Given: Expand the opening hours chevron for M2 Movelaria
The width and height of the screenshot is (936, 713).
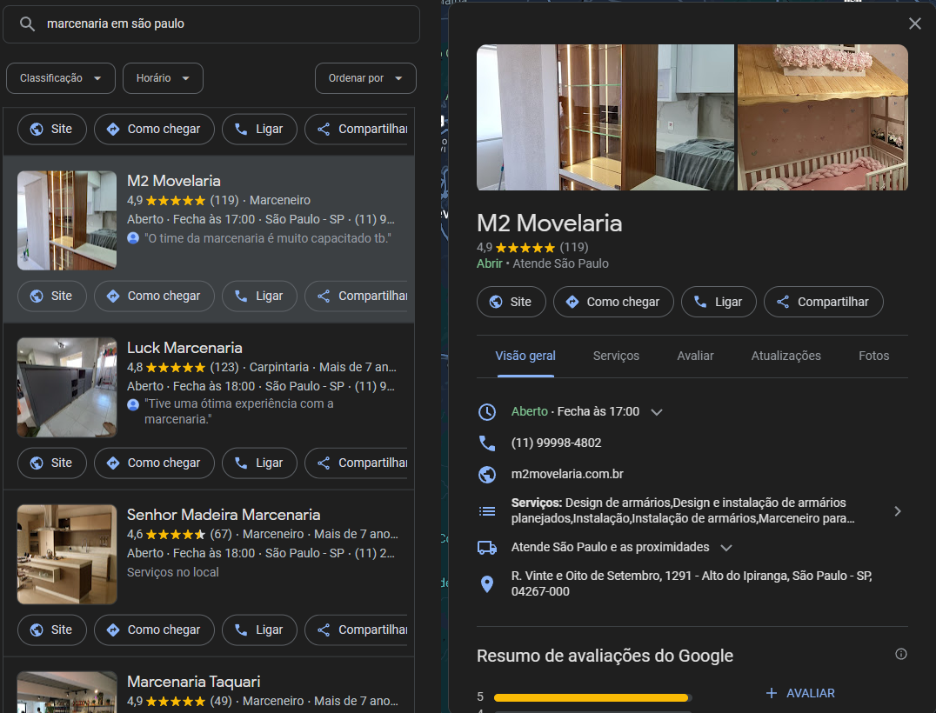Looking at the screenshot, I should click(x=657, y=411).
